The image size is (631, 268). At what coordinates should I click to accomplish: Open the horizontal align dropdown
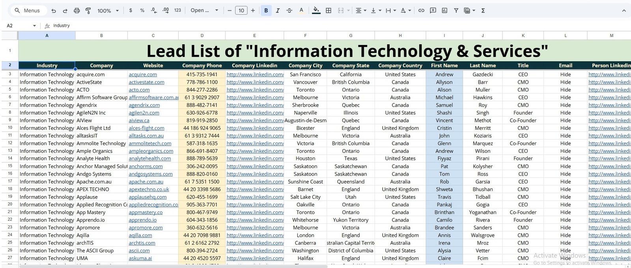(x=361, y=11)
